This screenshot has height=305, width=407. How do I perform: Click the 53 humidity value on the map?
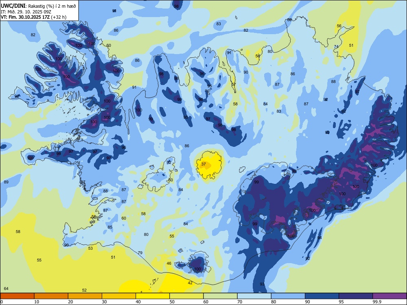(90, 248)
